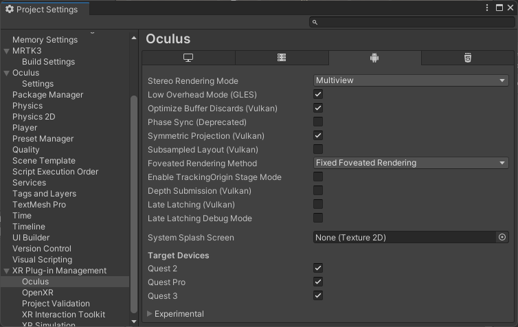The width and height of the screenshot is (518, 327).
Task: Open XR Interaction Toolkit settings
Action: point(63,315)
